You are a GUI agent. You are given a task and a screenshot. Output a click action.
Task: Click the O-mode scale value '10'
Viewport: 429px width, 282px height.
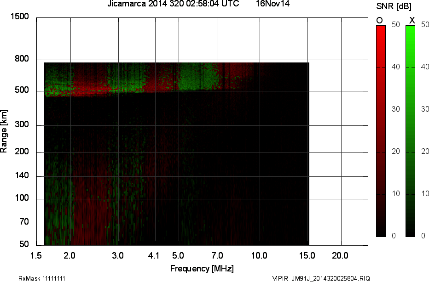[x=395, y=194]
